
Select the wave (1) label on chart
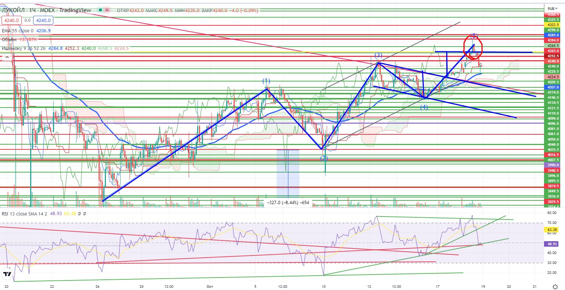[x=266, y=81]
